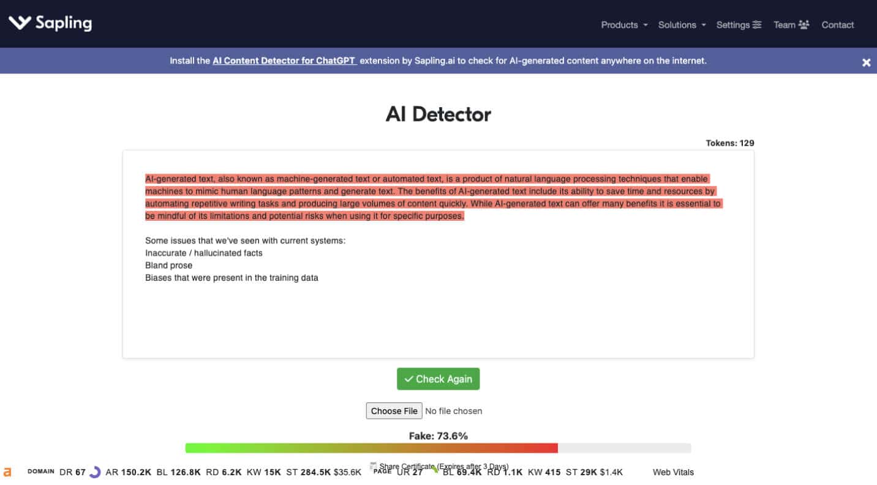
Task: Open the Products dropdown menu
Action: coord(624,25)
